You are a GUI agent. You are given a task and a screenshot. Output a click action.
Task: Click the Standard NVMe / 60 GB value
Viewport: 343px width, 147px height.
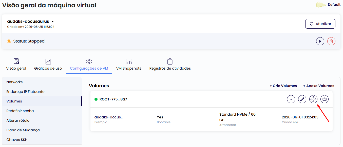pyautogui.click(x=237, y=117)
